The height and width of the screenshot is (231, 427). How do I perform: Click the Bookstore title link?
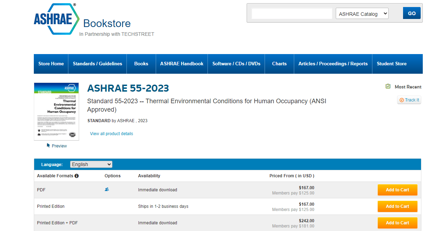pos(107,24)
